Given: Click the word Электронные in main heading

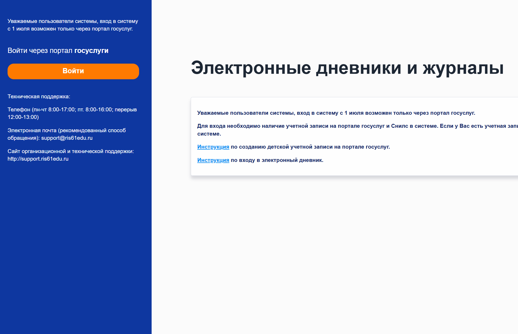Looking at the screenshot, I should tap(251, 68).
